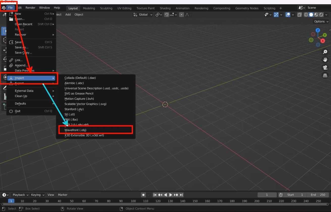The image size is (331, 212).
Task: Toggle show gizmo button
Action: [x=276, y=15]
